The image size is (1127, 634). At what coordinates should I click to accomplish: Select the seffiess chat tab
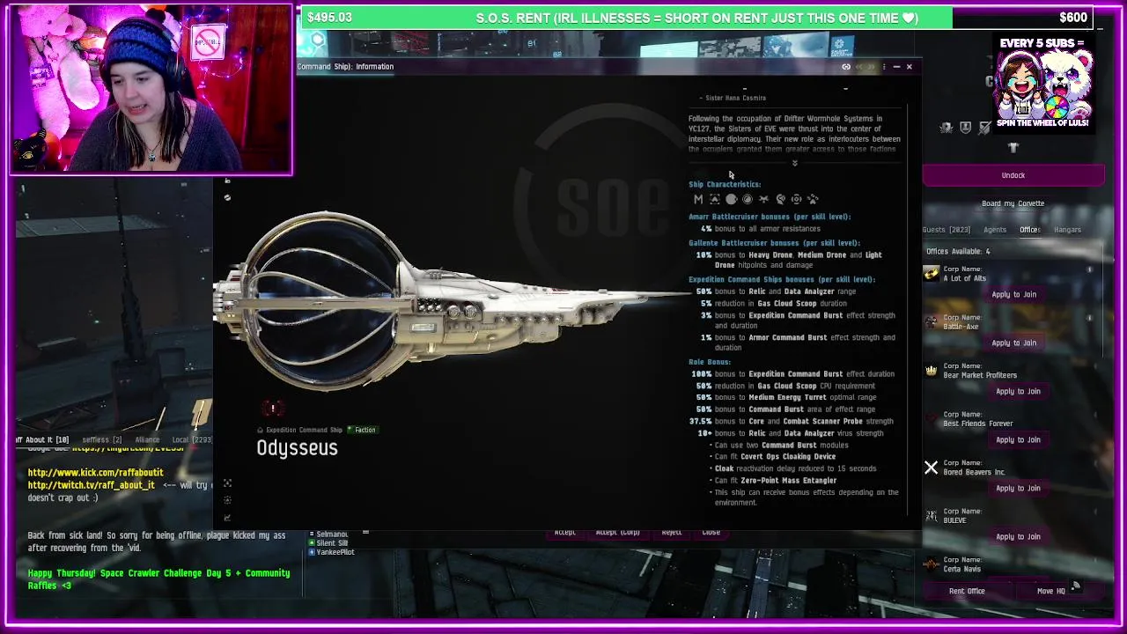(101, 439)
